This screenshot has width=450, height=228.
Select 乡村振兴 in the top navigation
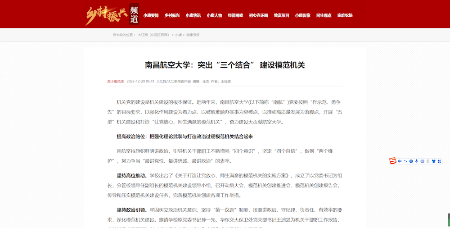(x=172, y=15)
